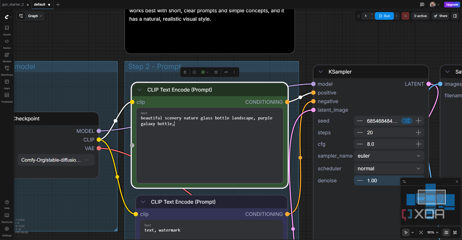Open minimap settings sliders icon
Viewport: 462px width, 240px height.
pyautogui.click(x=404, y=182)
